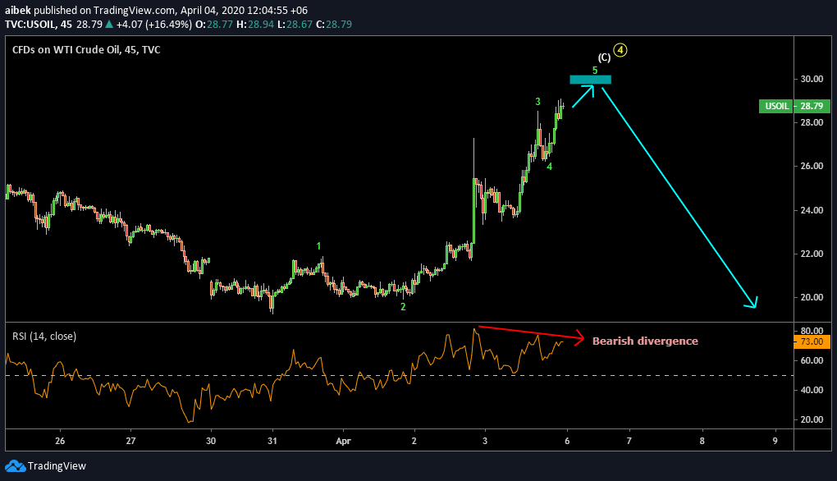Click date label 3 on the time axis

[x=485, y=441]
